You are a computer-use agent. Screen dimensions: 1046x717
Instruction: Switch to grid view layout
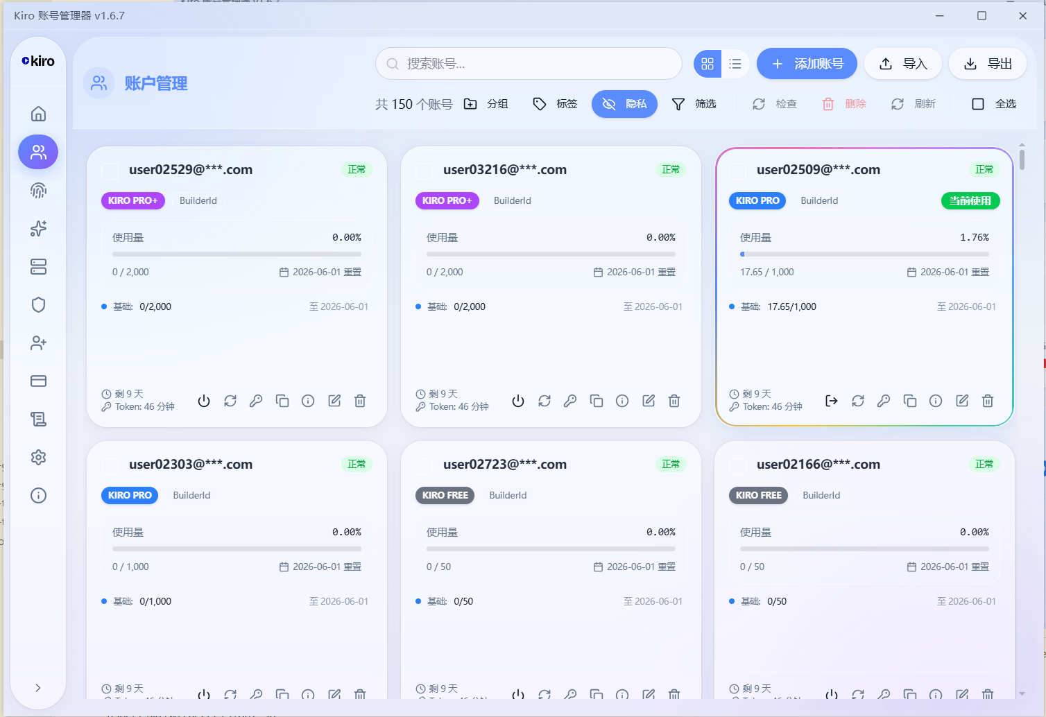708,64
